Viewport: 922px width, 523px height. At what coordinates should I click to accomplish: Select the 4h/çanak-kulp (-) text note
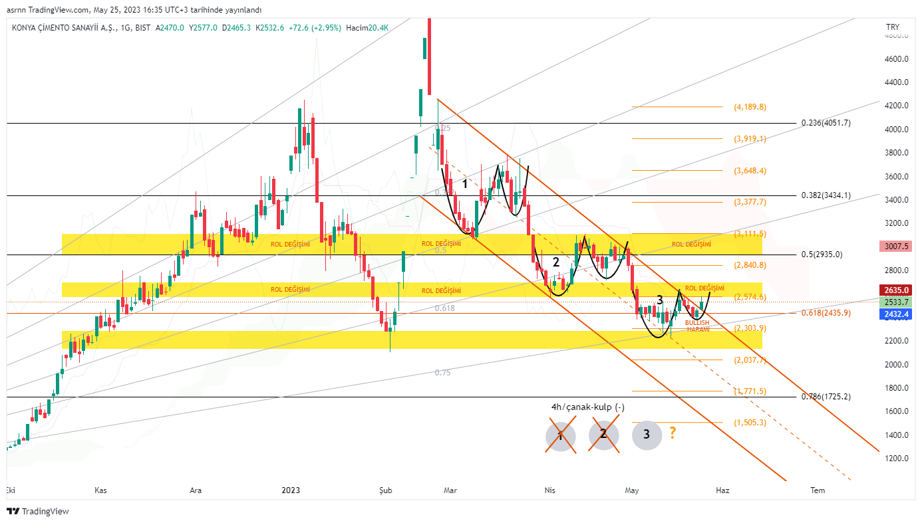[587, 407]
